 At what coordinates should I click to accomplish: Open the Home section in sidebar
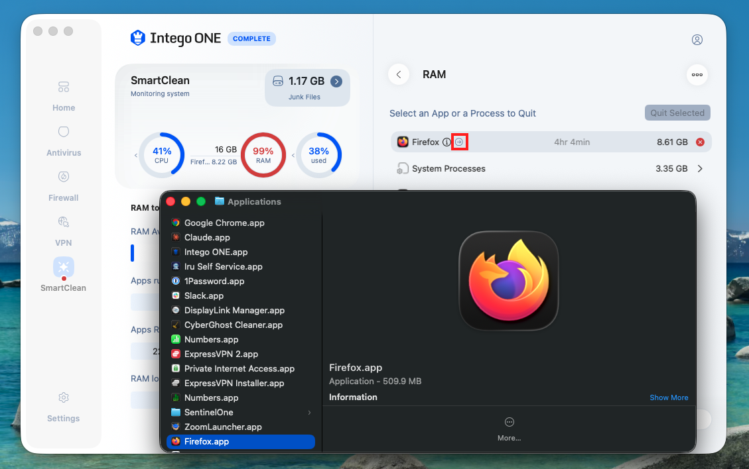(64, 96)
